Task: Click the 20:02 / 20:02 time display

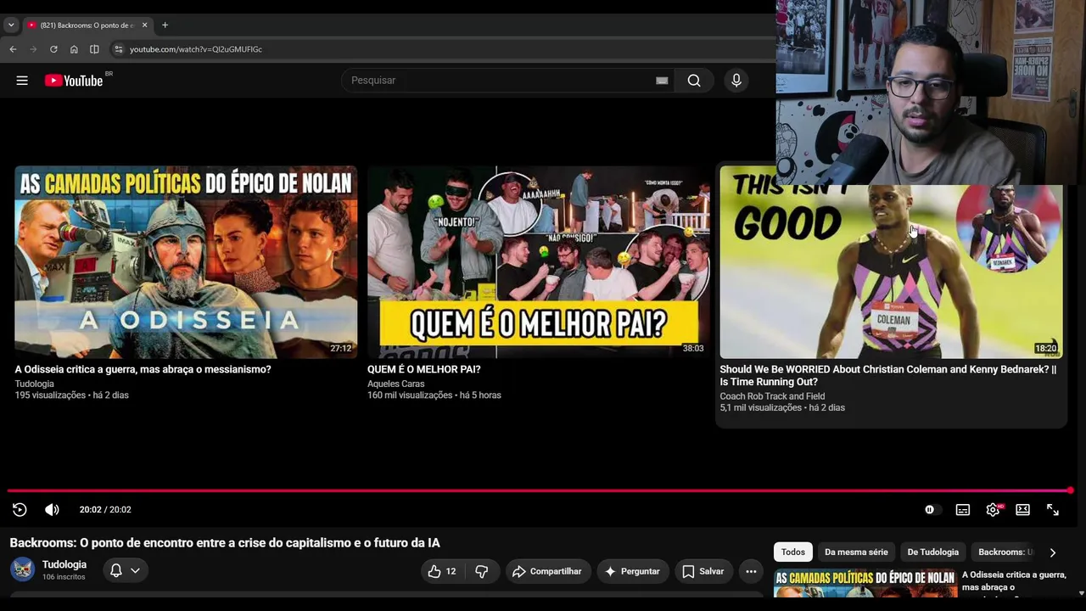Action: click(x=105, y=509)
